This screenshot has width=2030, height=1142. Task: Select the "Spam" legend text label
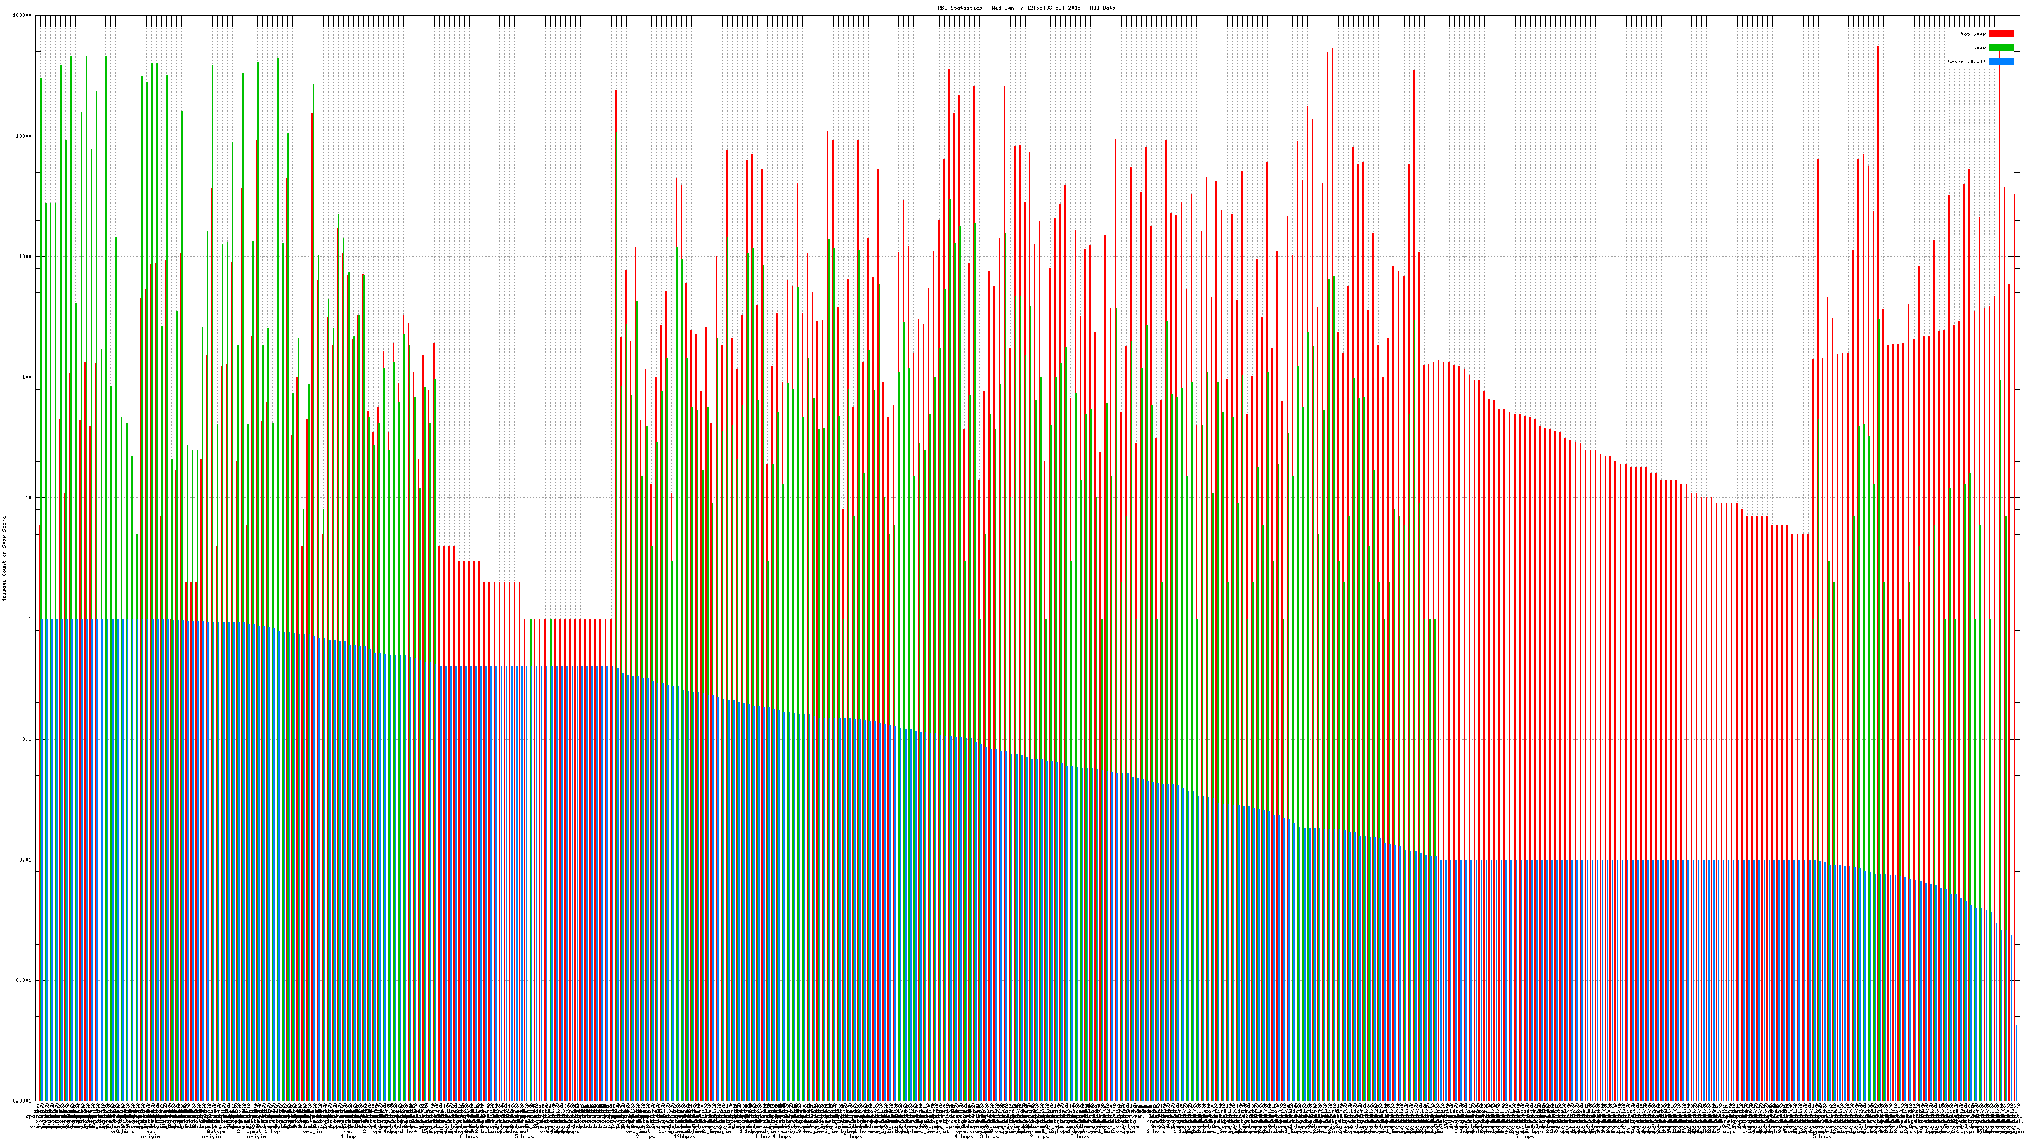pyautogui.click(x=1979, y=48)
